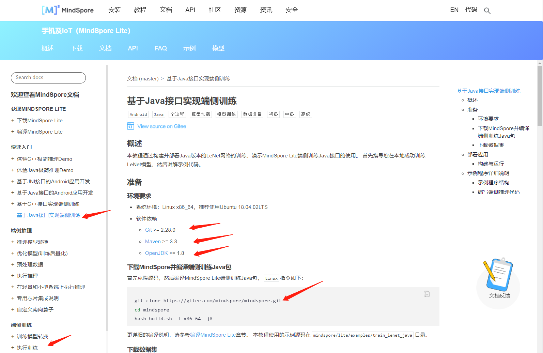543x353 pixels.
Task: Open 安装 in top navigation
Action: click(x=114, y=10)
